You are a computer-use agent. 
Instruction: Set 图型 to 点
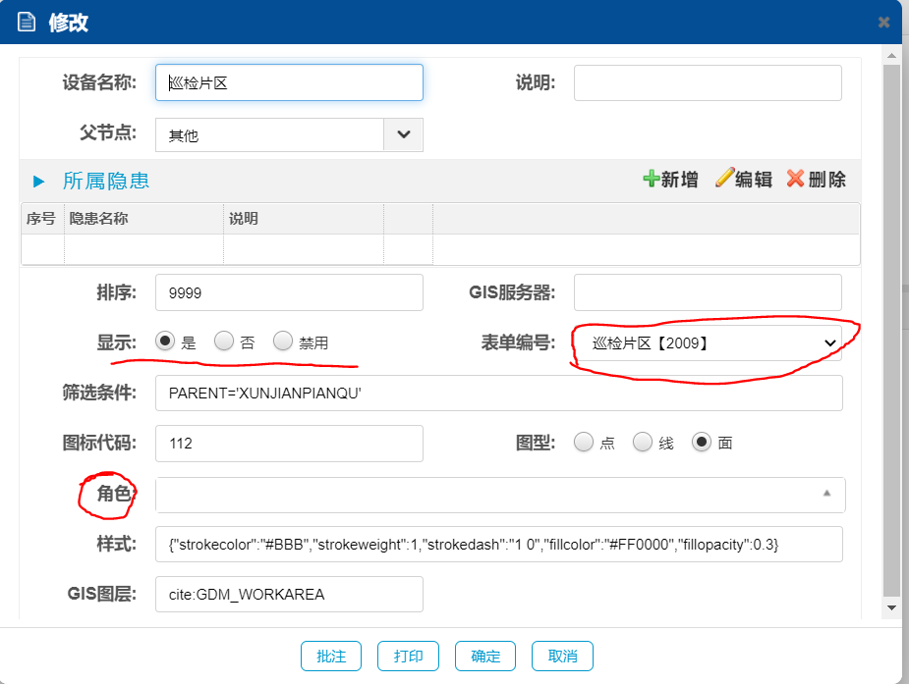(x=584, y=443)
